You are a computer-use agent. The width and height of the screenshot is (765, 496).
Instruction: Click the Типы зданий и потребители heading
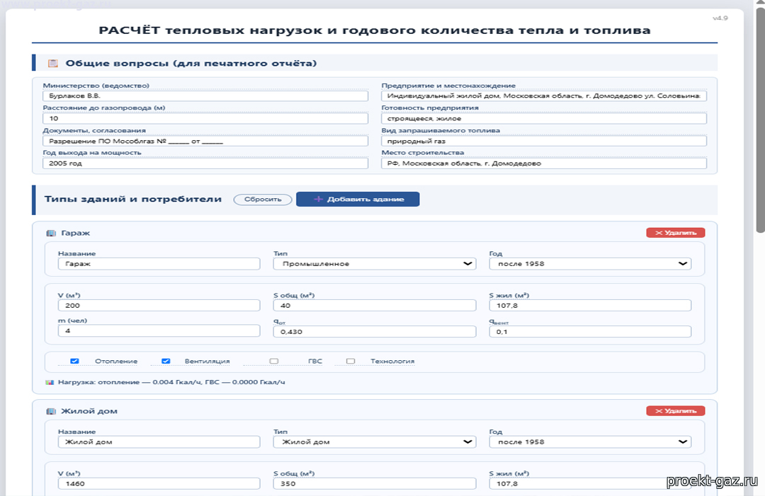(132, 199)
